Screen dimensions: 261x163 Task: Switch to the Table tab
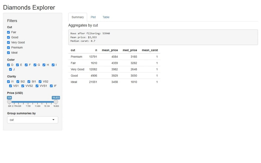coord(106,17)
